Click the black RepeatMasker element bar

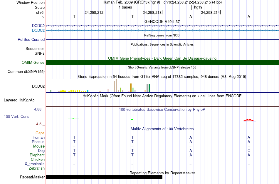coord(104,177)
